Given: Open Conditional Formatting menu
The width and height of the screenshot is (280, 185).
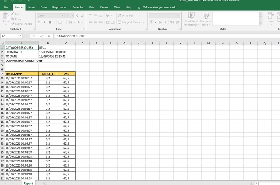Looking at the screenshot, I should point(191,19).
